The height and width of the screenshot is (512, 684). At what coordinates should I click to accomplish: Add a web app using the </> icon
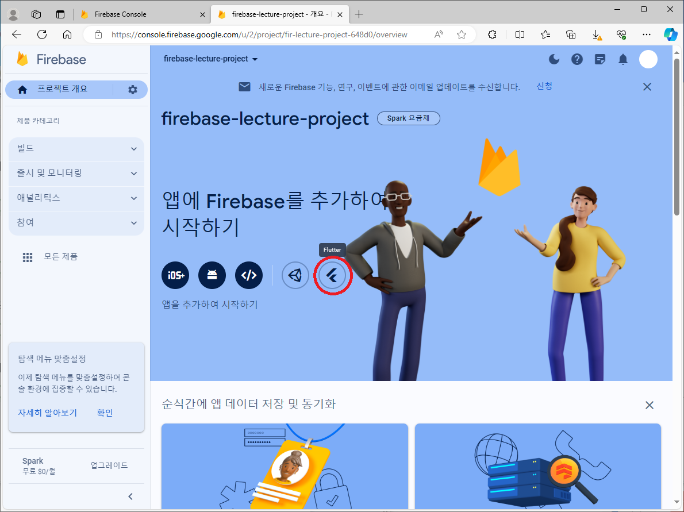coord(248,275)
